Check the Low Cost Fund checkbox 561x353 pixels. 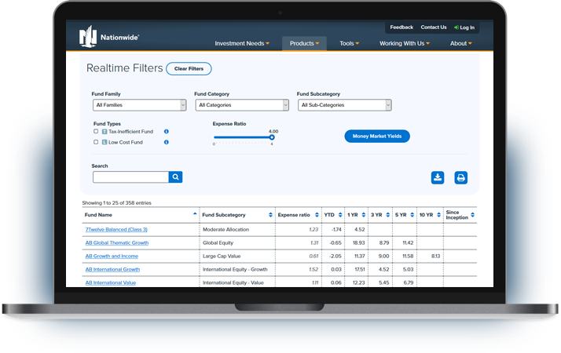pyautogui.click(x=96, y=142)
